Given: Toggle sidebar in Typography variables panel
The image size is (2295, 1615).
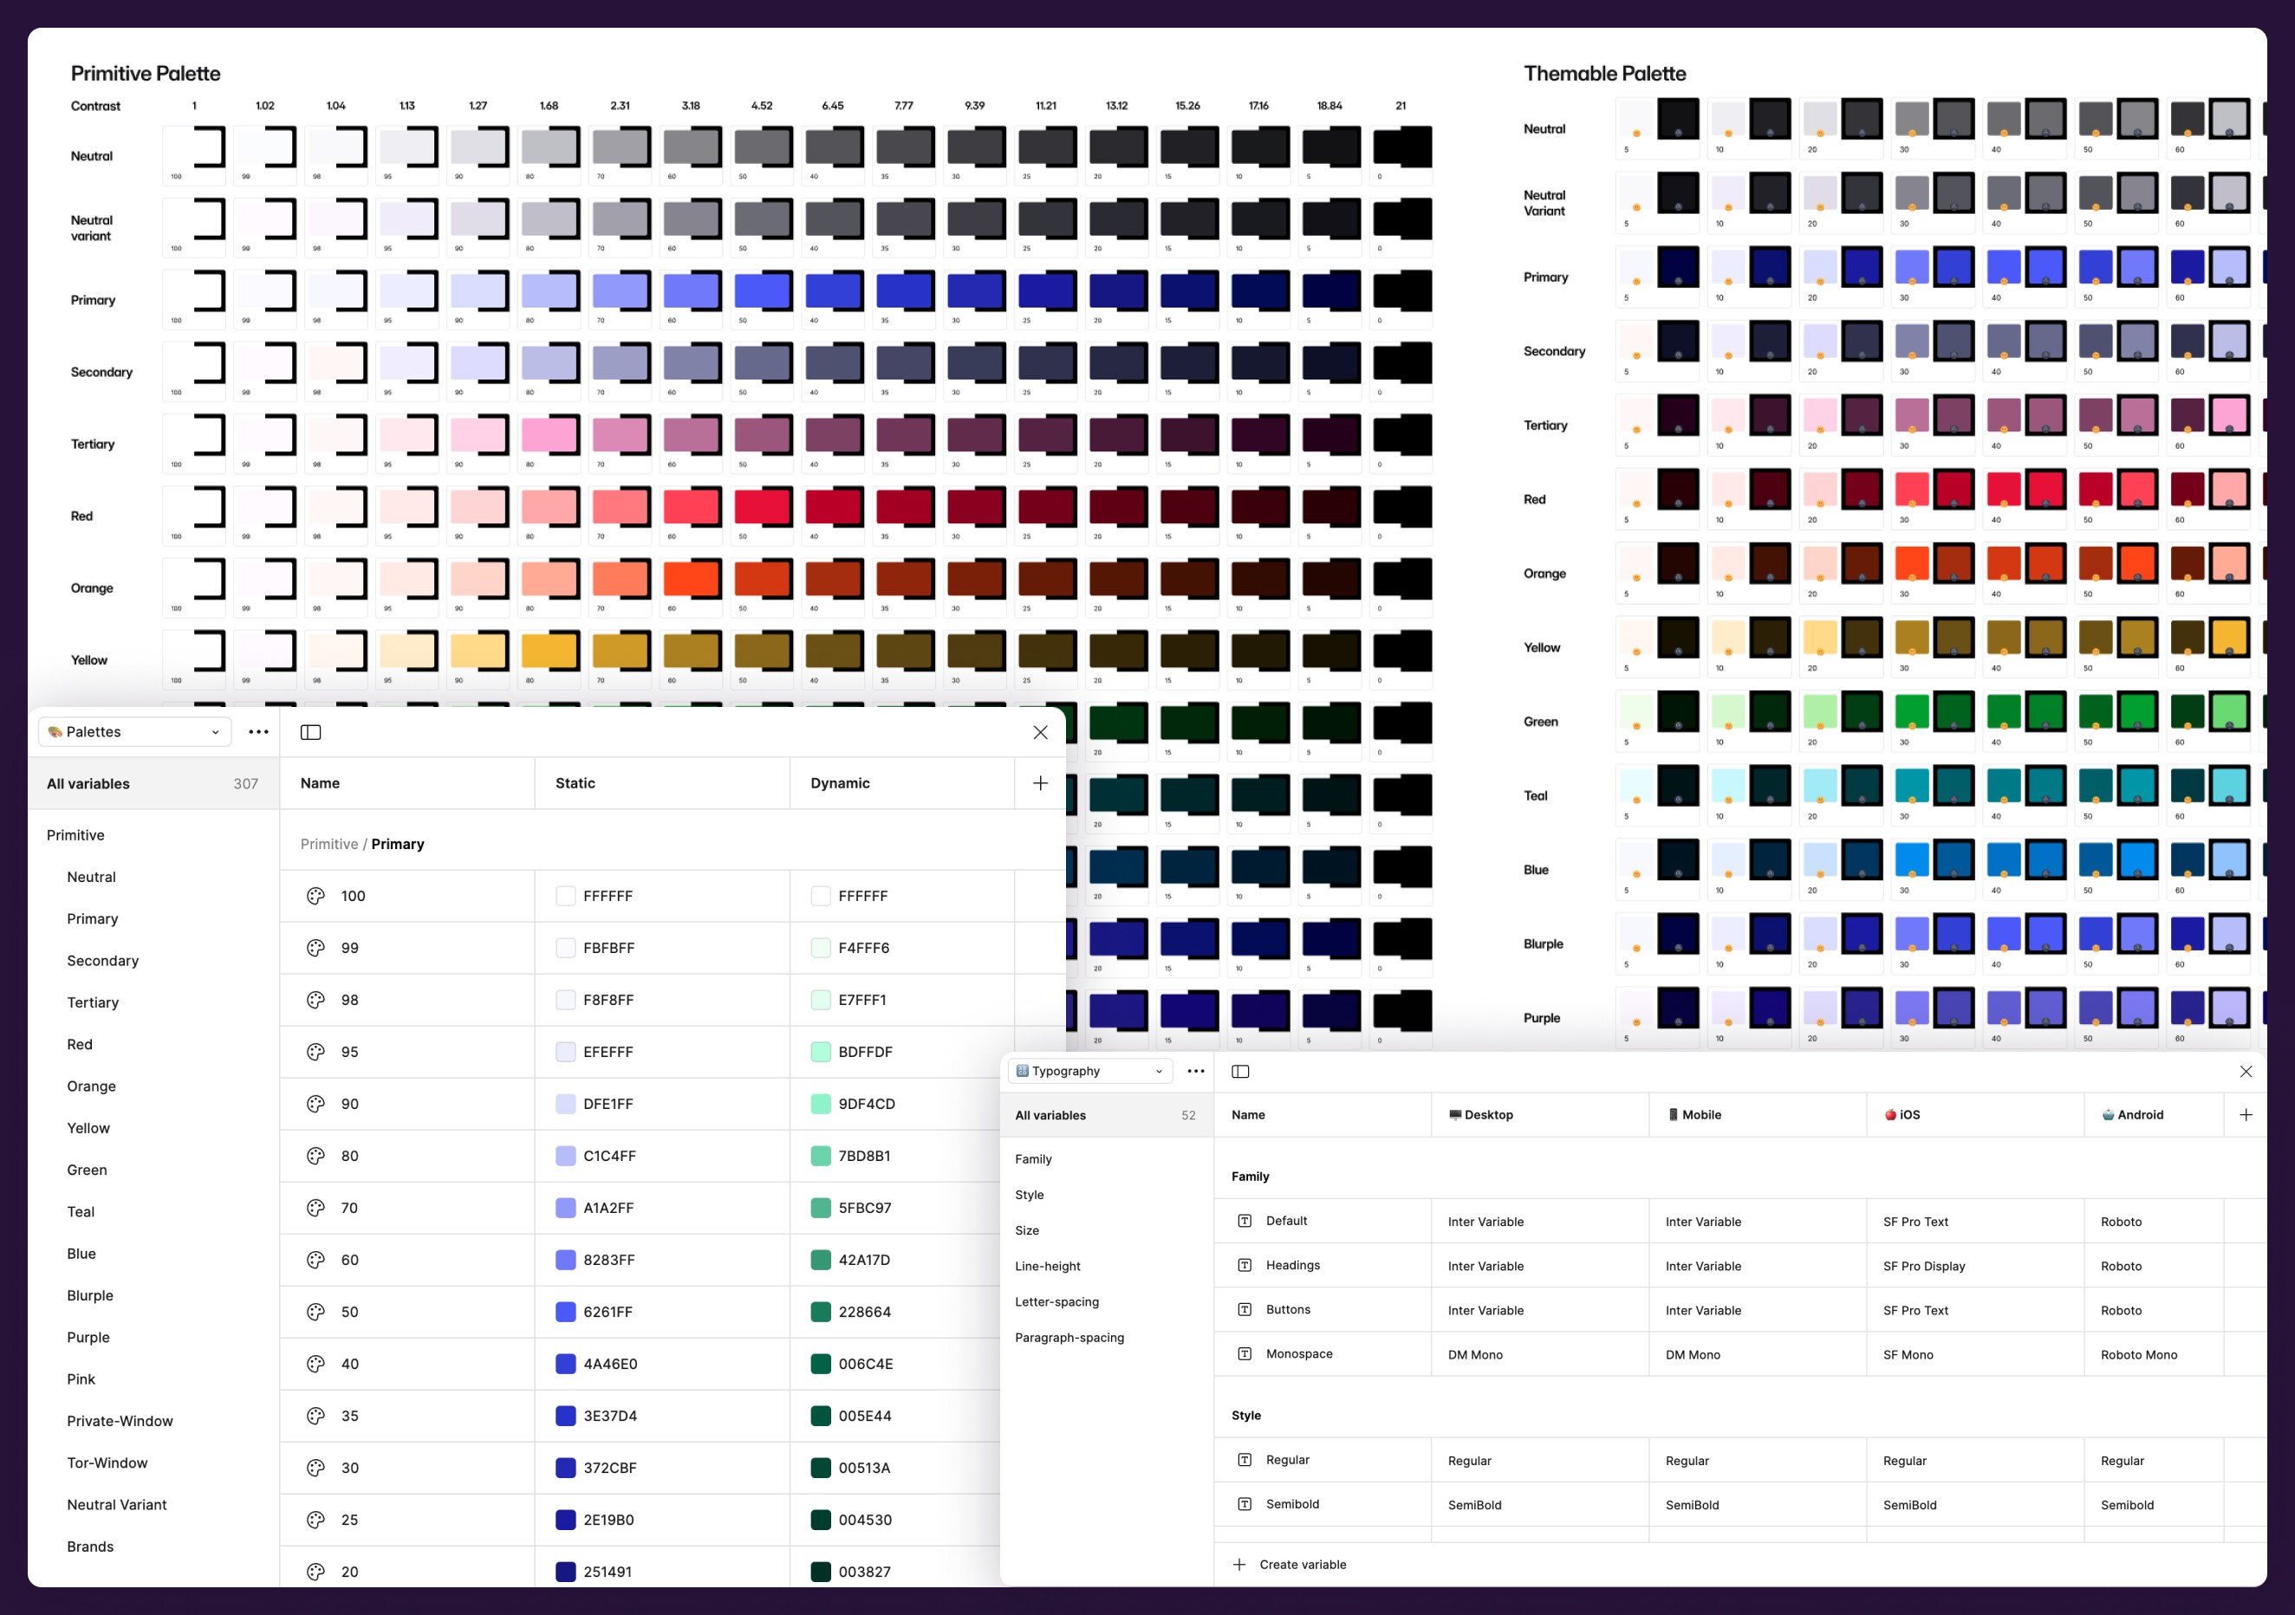Looking at the screenshot, I should 1240,1072.
